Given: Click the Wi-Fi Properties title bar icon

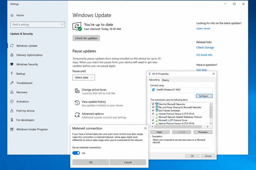Looking at the screenshot, I should [x=149, y=74].
